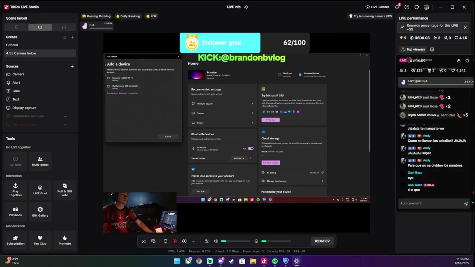Mute the microphone
This screenshot has width=475, height=267.
[256, 241]
